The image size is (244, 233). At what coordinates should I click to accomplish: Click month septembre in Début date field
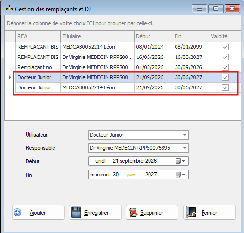coord(132,161)
